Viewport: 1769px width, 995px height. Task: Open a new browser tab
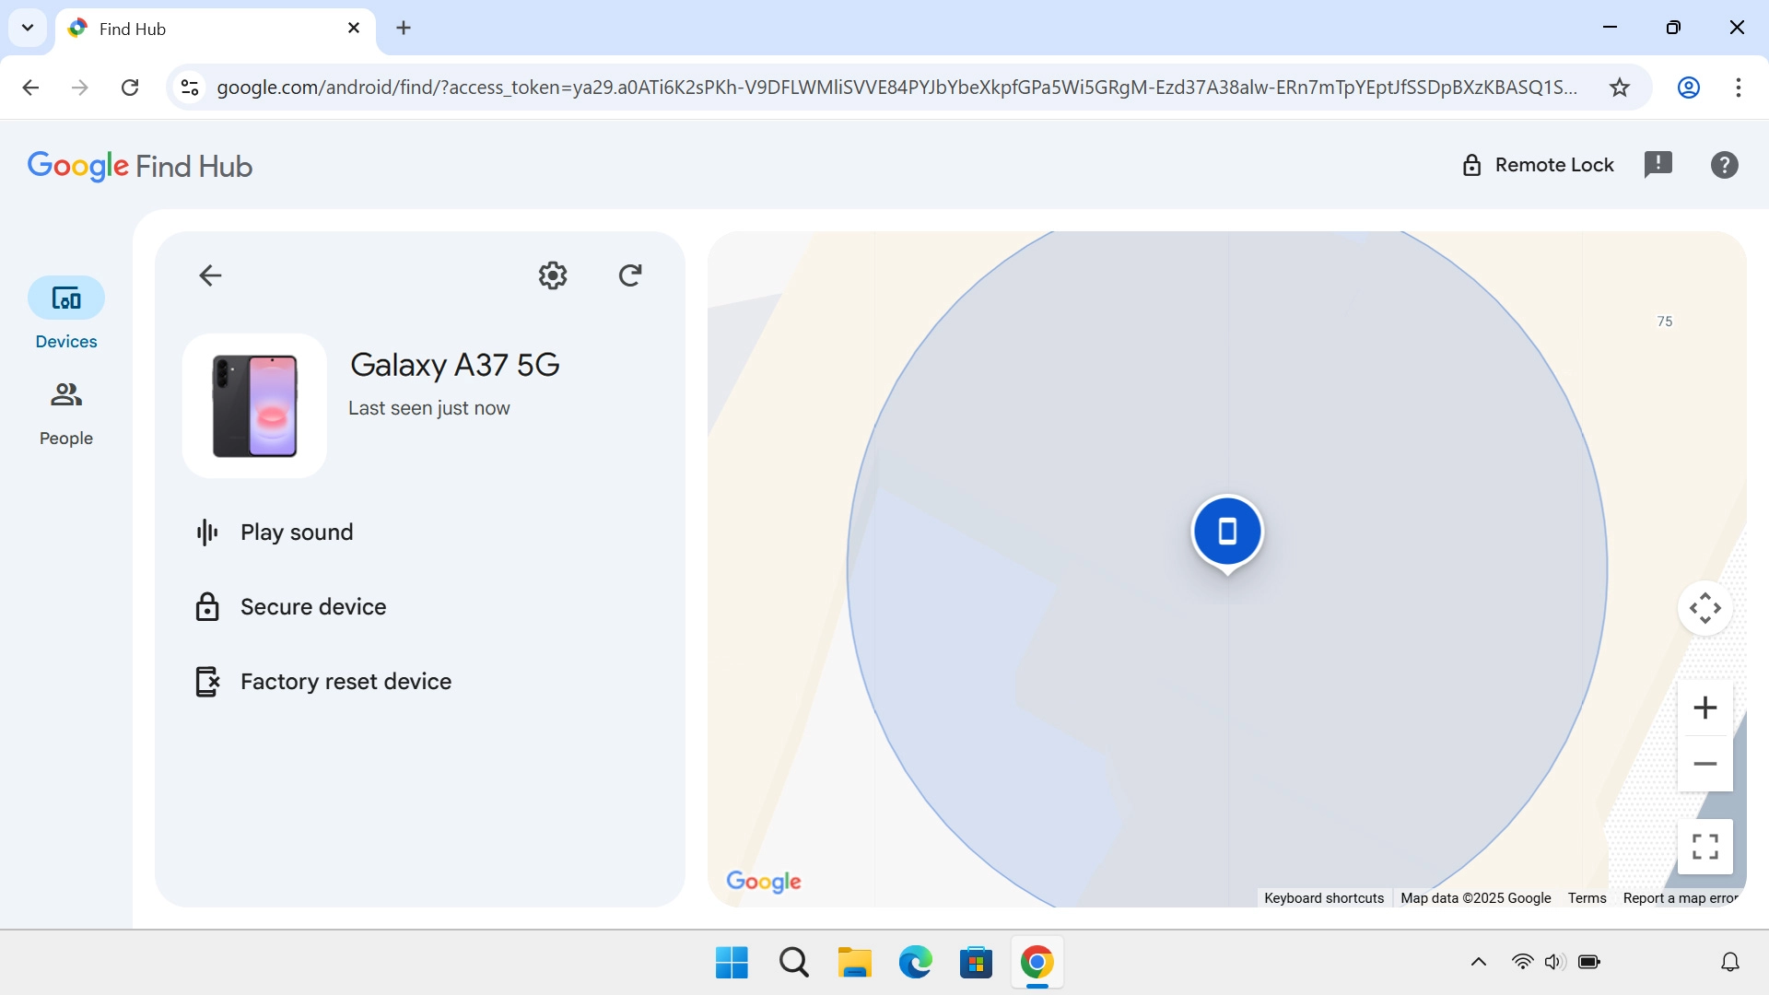[404, 29]
